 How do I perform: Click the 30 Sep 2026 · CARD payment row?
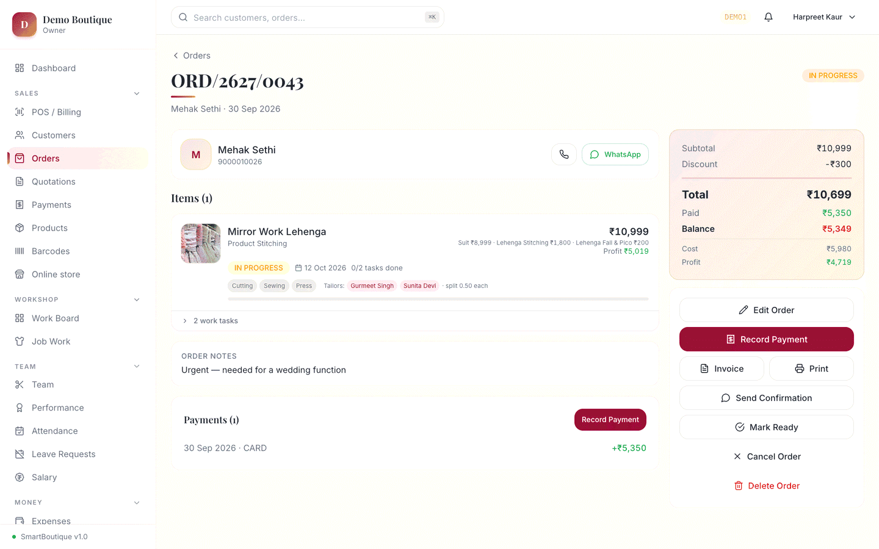tap(415, 448)
